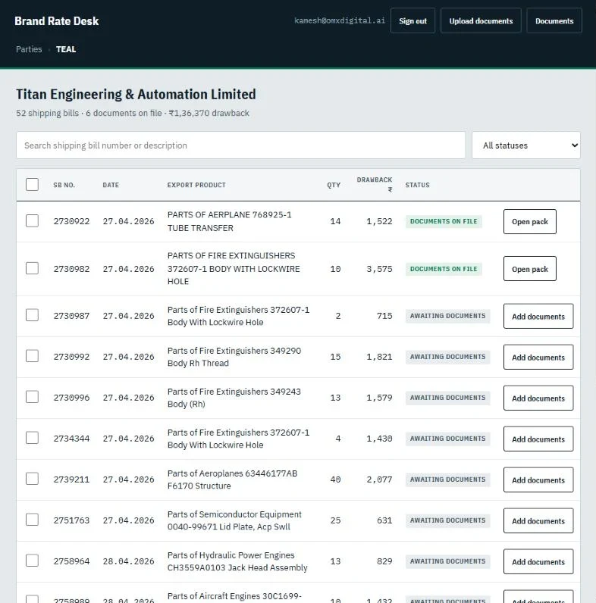The width and height of the screenshot is (596, 603).
Task: Click the QTY column header
Action: [334, 185]
